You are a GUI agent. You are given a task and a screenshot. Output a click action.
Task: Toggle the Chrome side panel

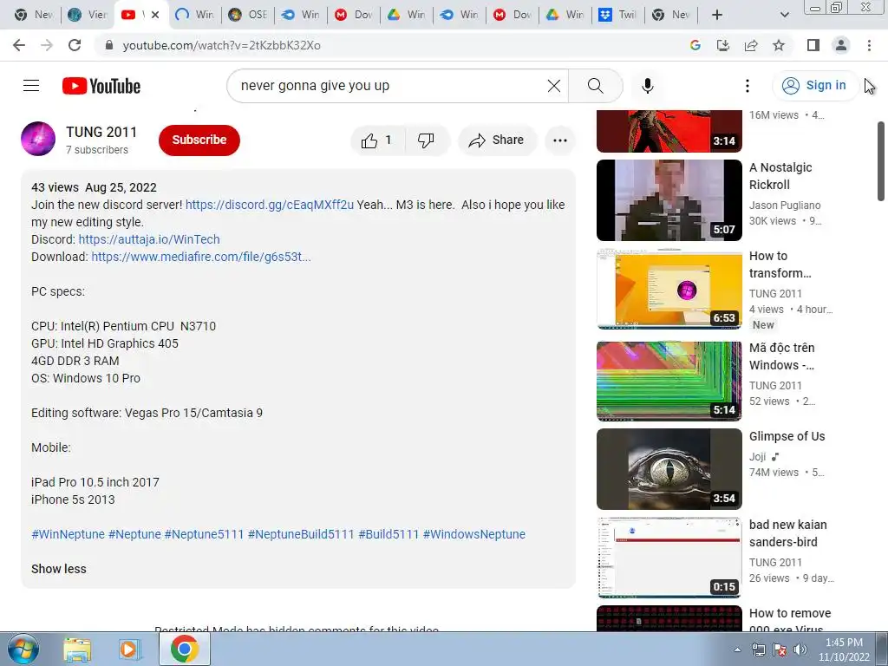point(813,45)
